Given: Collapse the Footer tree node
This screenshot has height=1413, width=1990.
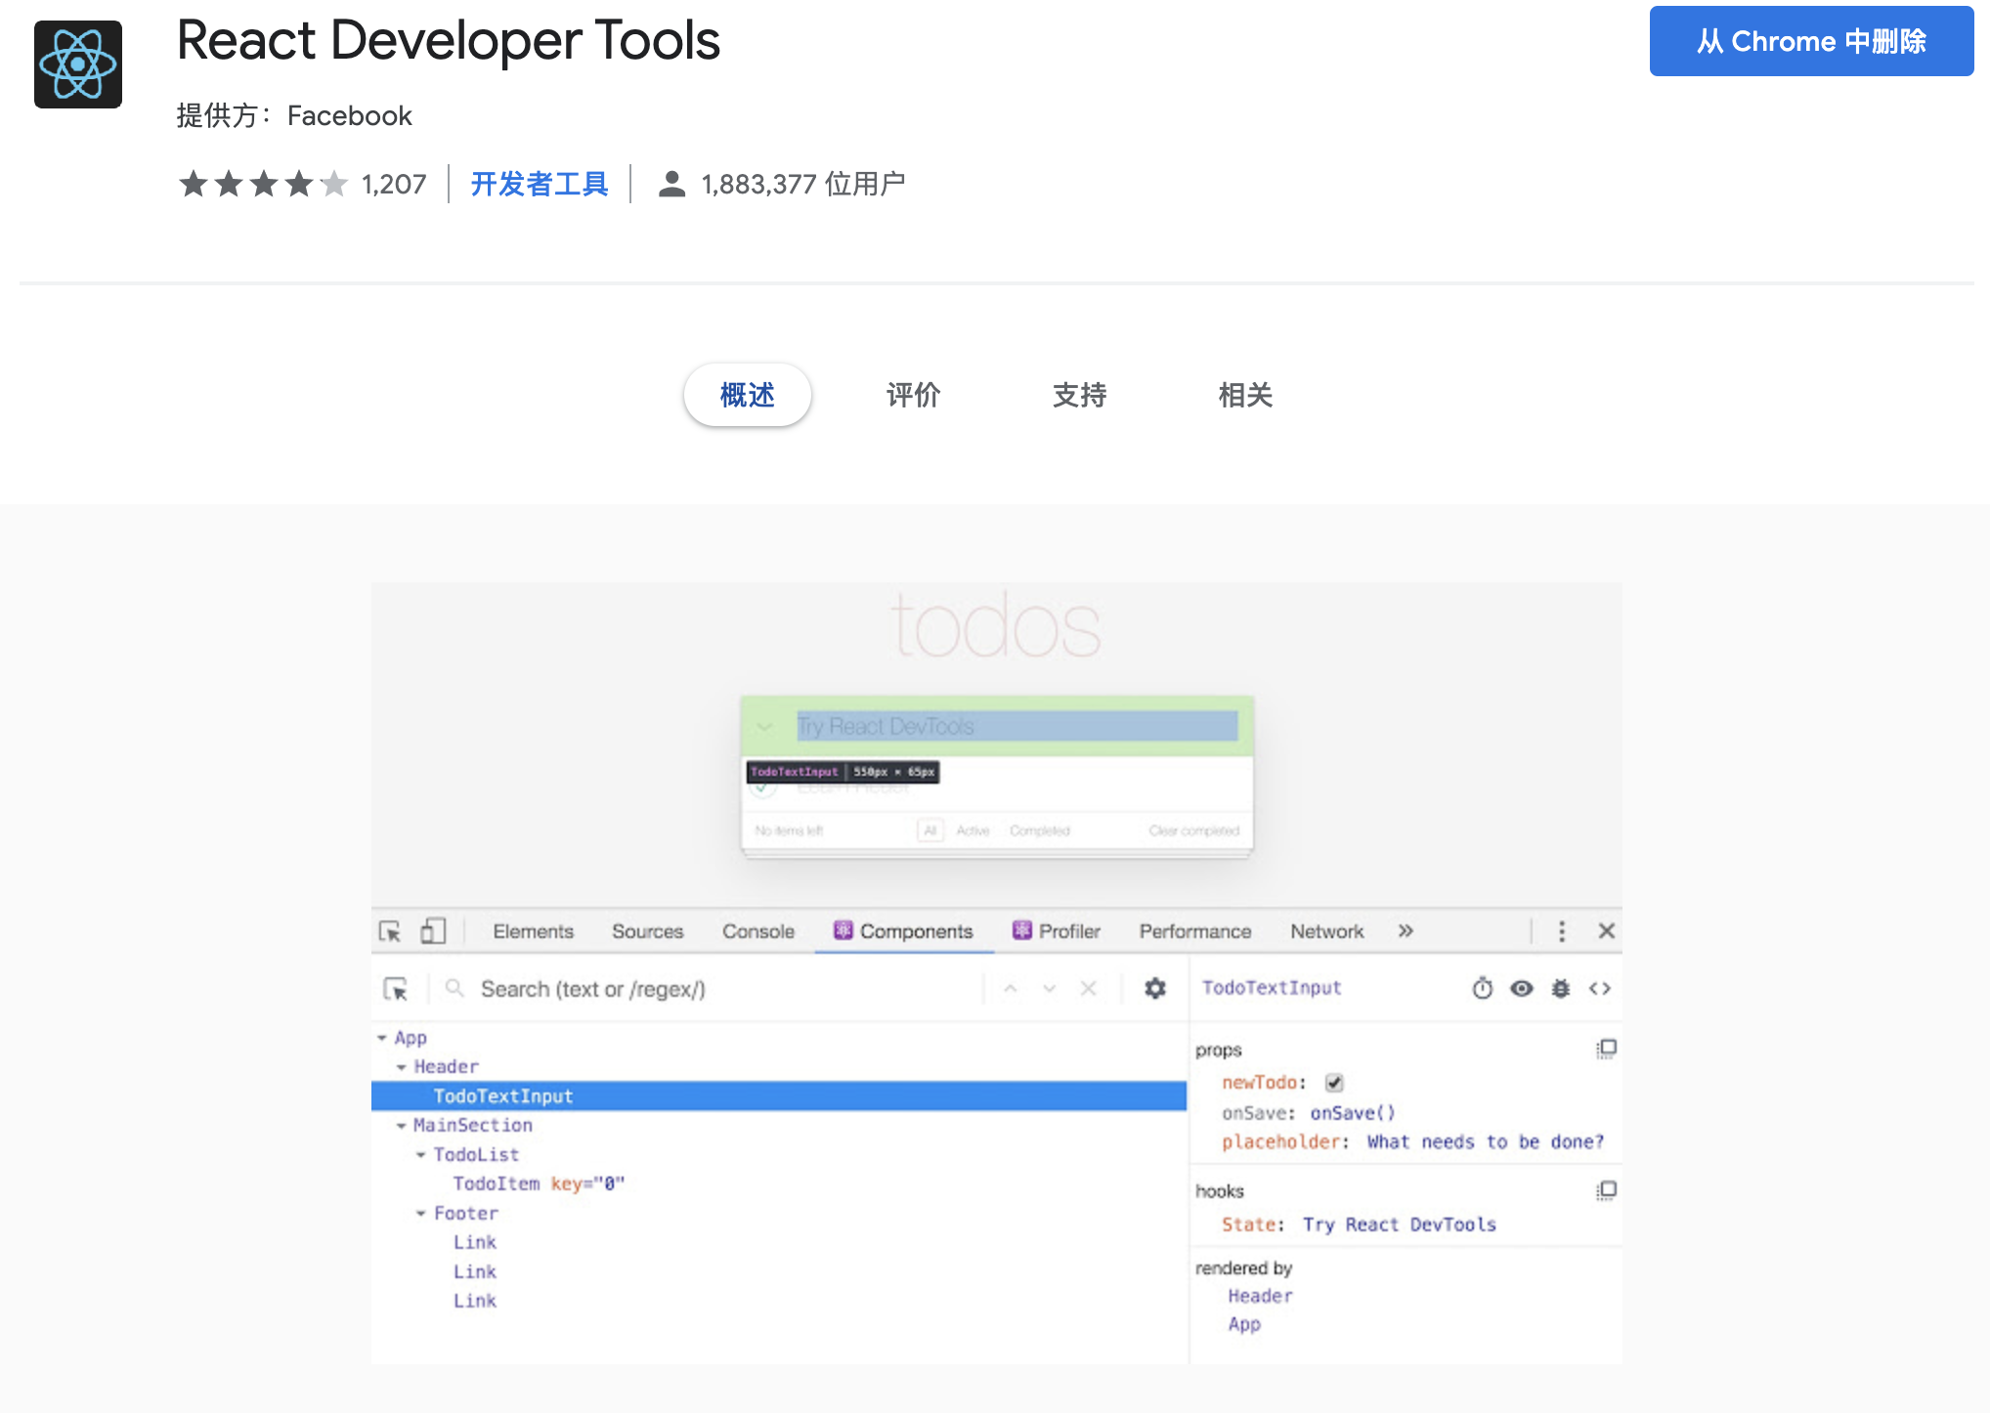Looking at the screenshot, I should (421, 1214).
